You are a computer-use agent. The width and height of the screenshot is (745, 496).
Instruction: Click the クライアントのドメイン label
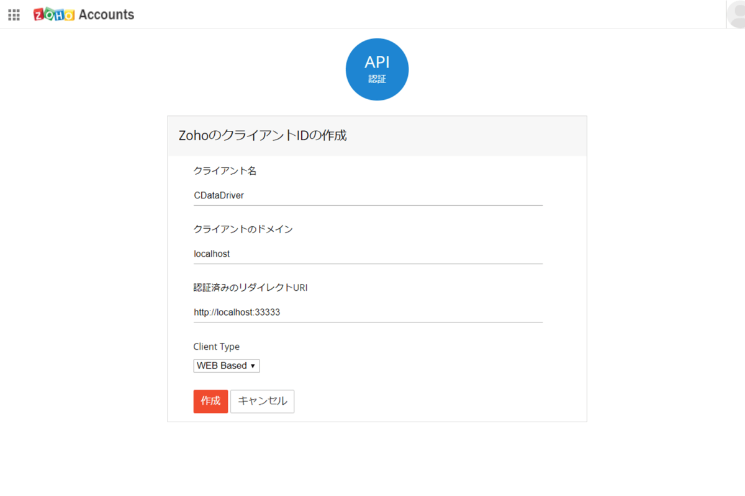pyautogui.click(x=243, y=229)
